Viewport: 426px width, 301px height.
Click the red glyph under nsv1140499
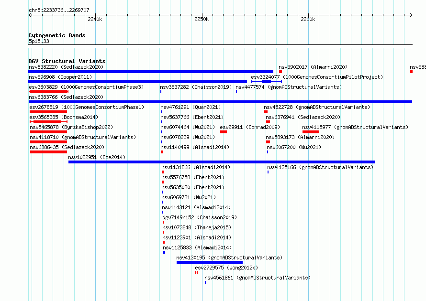click(x=162, y=152)
